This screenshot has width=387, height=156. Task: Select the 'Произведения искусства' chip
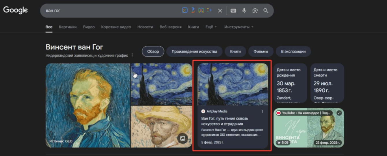pyautogui.click(x=194, y=52)
